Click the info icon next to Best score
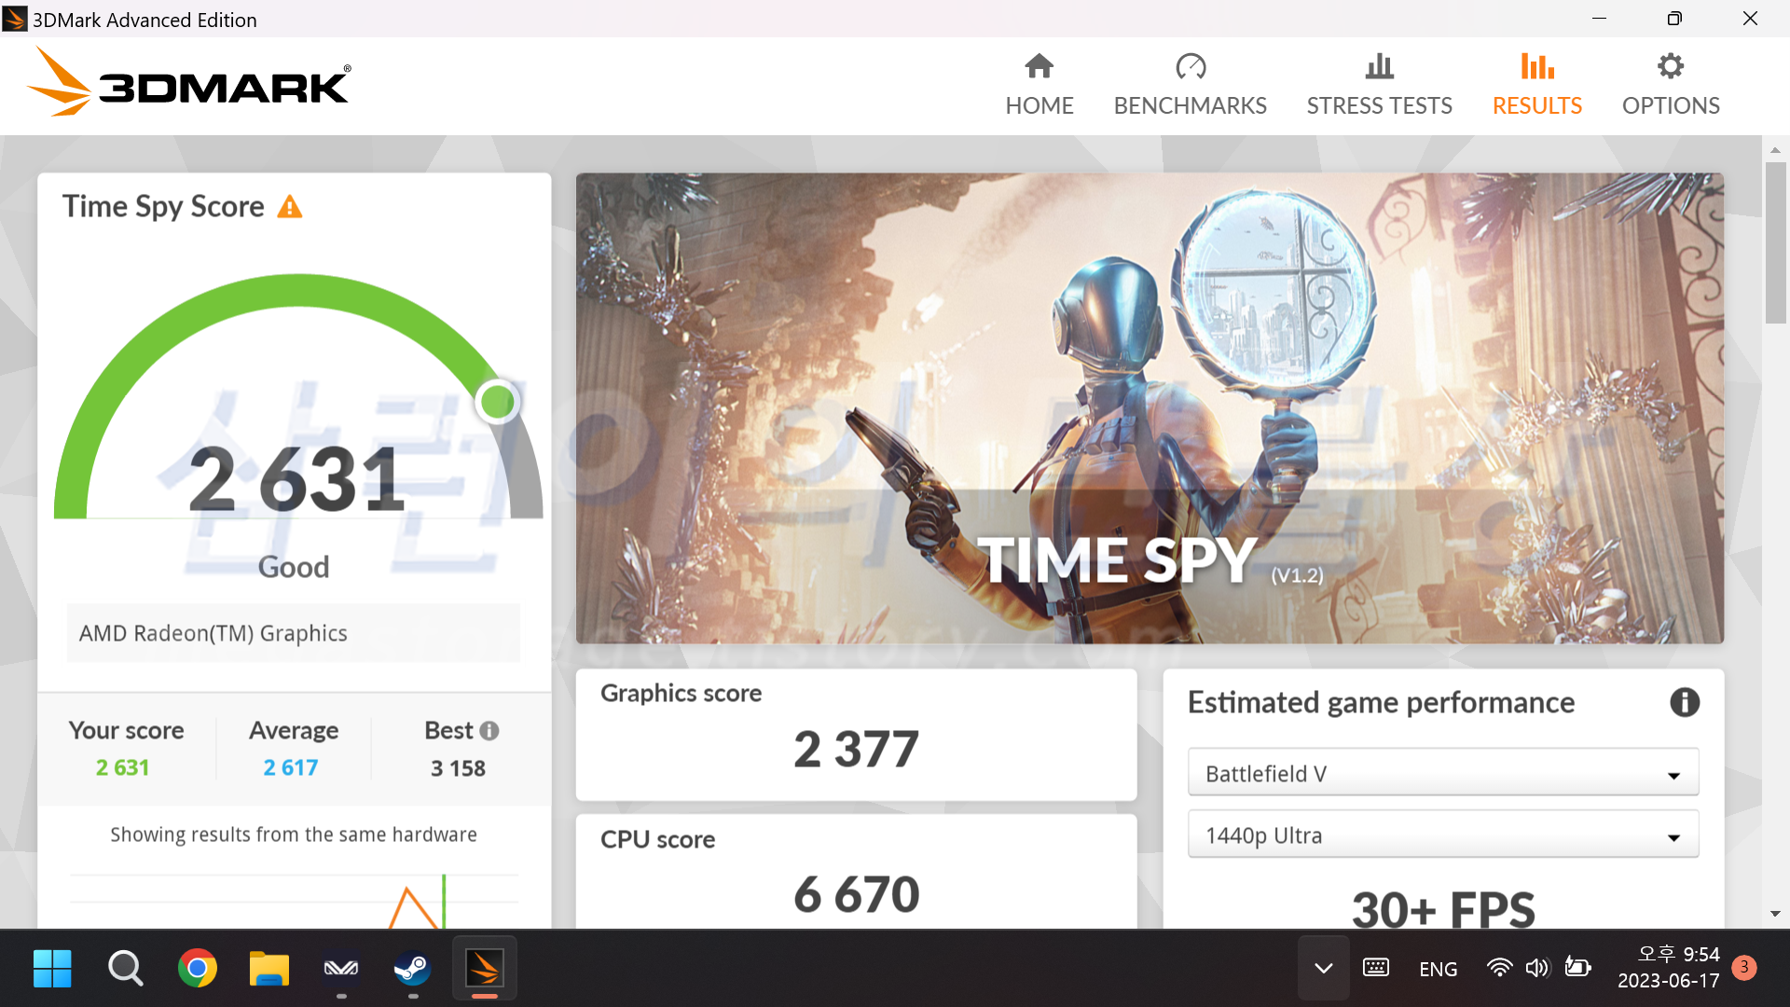Viewport: 1790px width, 1007px height. coord(489,731)
